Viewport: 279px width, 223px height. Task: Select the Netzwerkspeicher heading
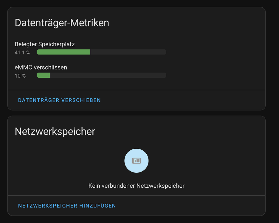(x=55, y=131)
